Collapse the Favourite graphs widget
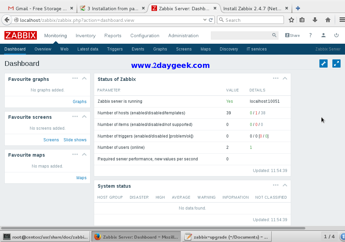This screenshot has height=242, width=345. coord(84,78)
